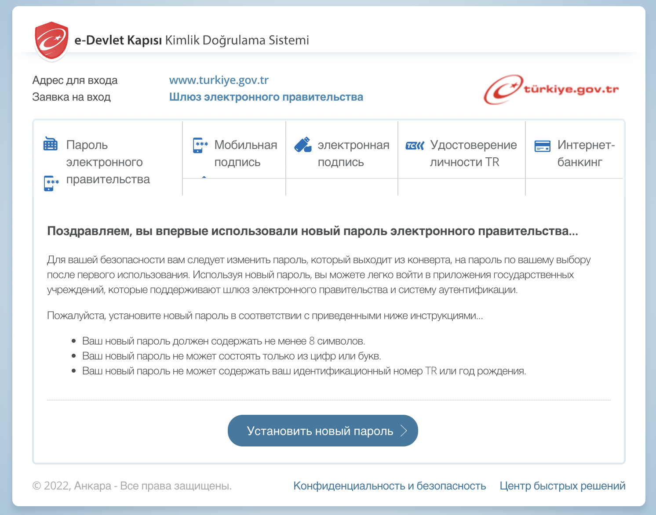
Task: Switch to Пароль электронного правительства tab
Action: click(x=108, y=162)
